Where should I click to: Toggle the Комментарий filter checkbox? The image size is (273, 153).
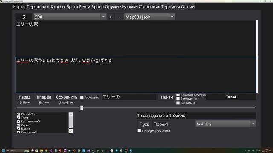[18, 122]
